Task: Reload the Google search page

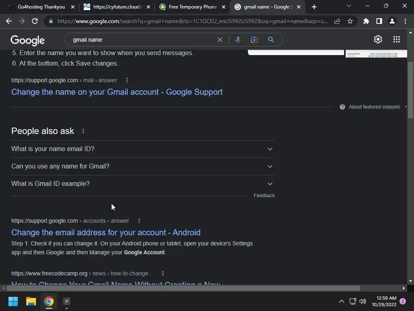Action: (35, 21)
